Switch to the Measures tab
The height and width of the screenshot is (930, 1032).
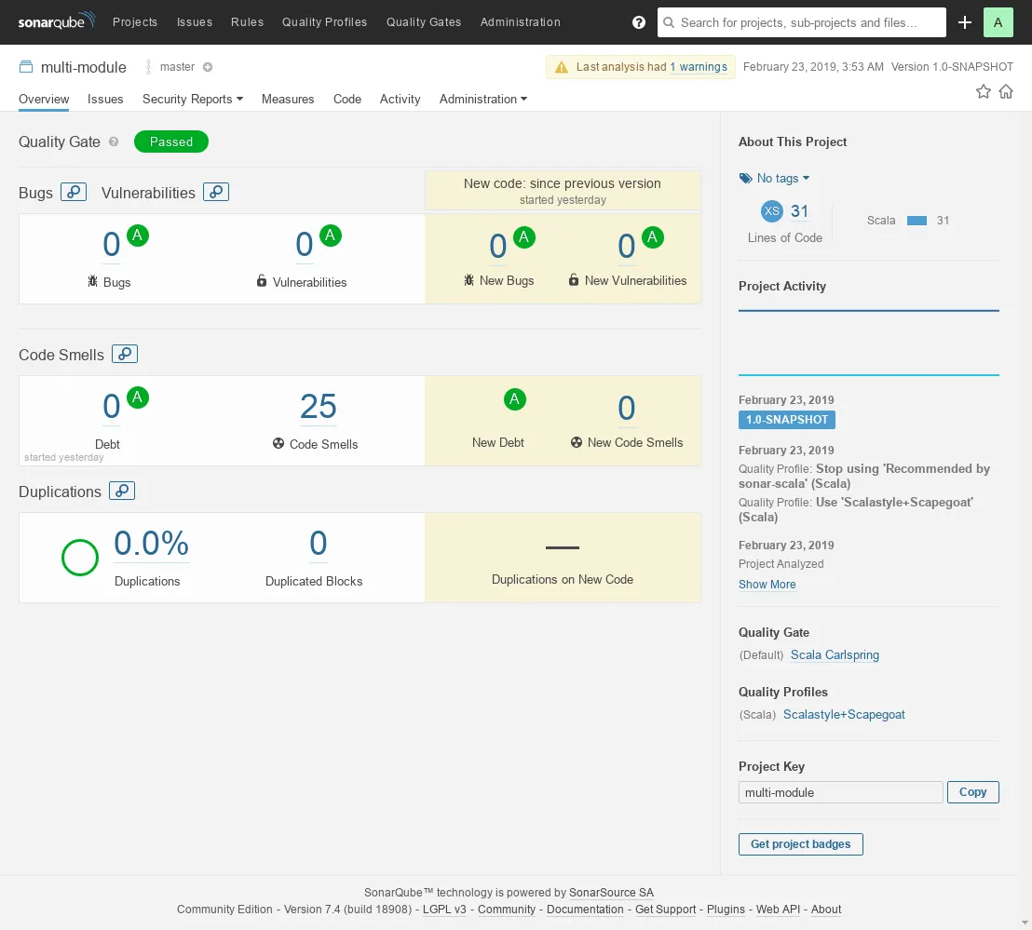coord(288,99)
